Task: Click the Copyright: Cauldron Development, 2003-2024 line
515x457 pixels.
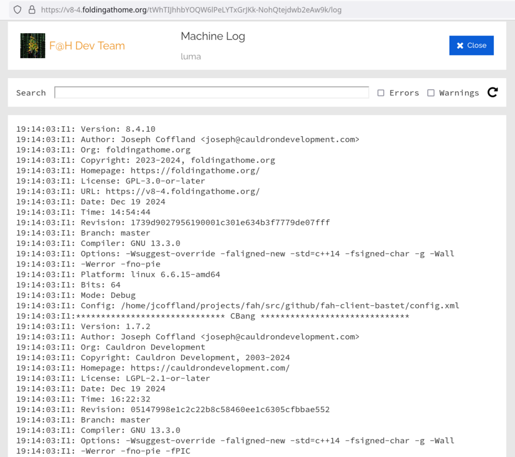Action: (x=153, y=358)
